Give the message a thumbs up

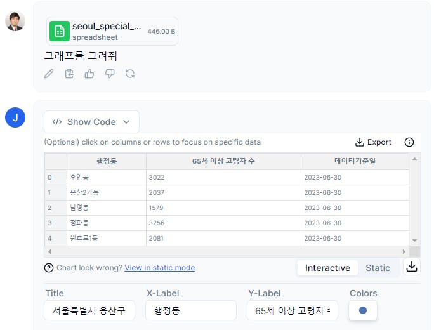pos(89,74)
